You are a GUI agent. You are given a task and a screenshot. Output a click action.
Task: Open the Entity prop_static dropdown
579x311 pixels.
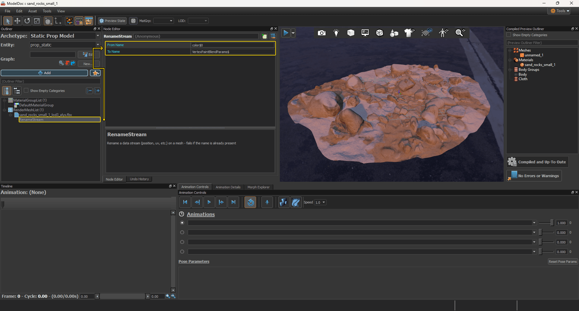click(x=65, y=45)
